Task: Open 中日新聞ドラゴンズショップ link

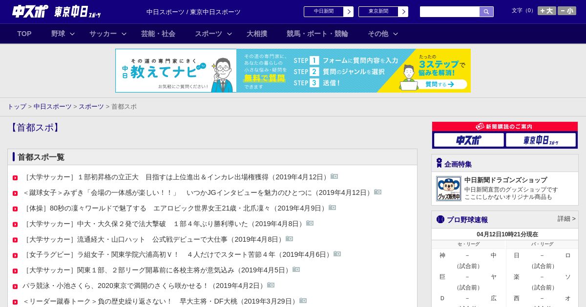Action: click(506, 180)
